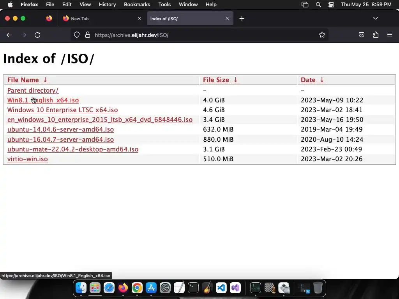Open App Store from the Dock

point(151,288)
